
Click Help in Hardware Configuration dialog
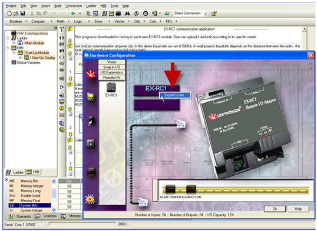(298, 209)
